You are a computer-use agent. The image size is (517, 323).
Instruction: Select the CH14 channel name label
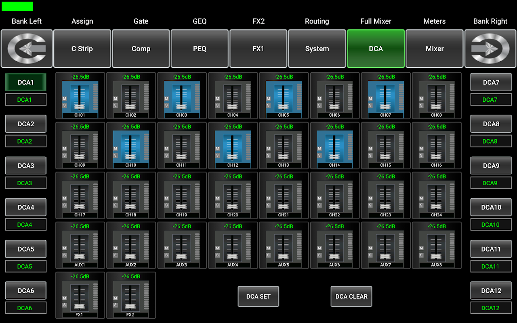point(334,165)
